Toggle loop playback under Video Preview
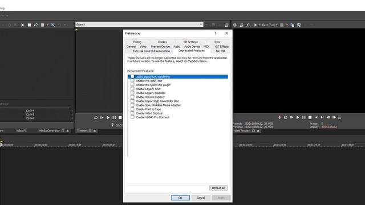Image resolution: width=365 pixels, height=205 pixels. coord(286,117)
